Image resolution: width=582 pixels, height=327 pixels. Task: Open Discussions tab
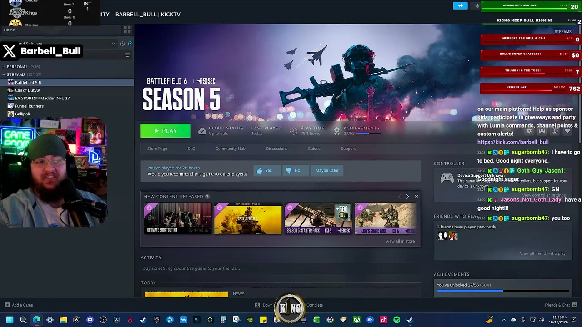(276, 149)
